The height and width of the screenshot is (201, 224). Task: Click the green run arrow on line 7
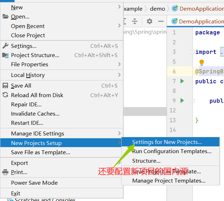coord(182,81)
